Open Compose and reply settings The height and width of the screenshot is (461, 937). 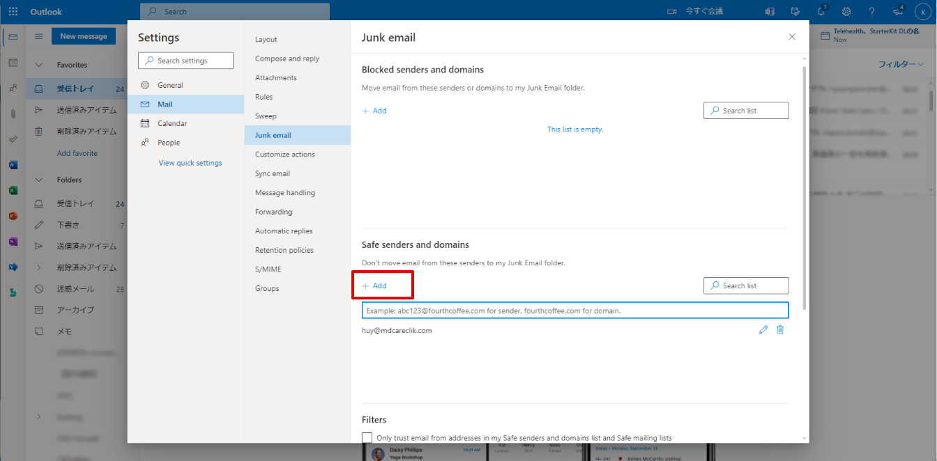point(298,58)
